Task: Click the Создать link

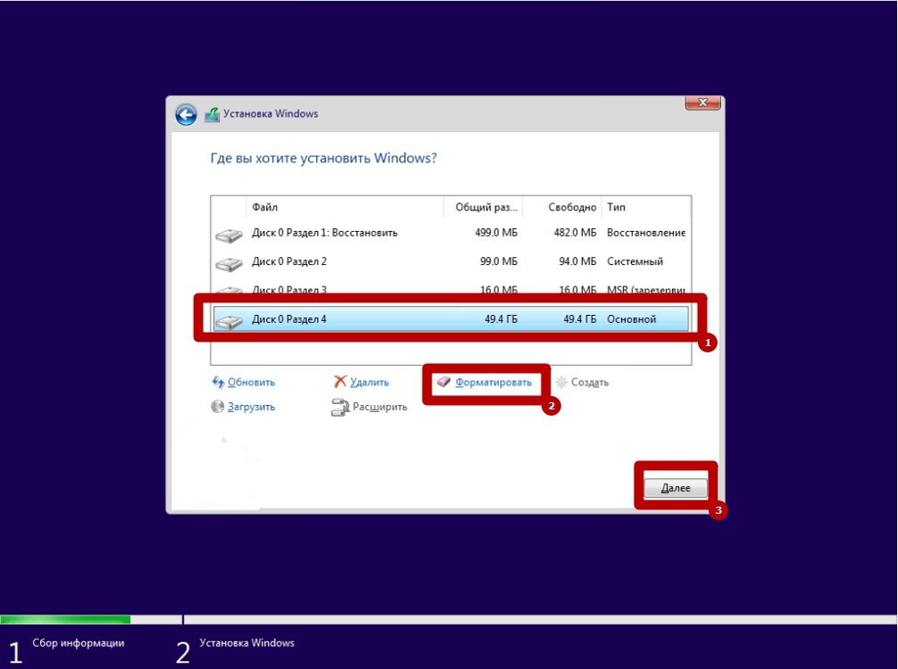Action: pos(589,383)
